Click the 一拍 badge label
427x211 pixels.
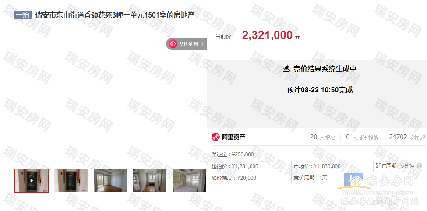pos(23,15)
